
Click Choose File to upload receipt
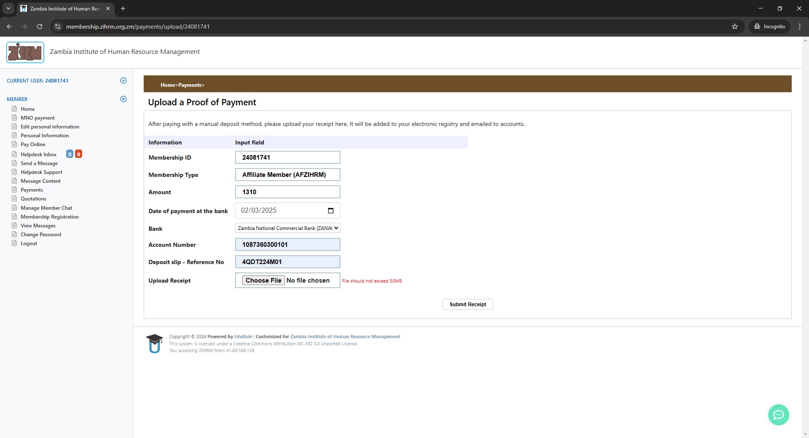(x=263, y=280)
